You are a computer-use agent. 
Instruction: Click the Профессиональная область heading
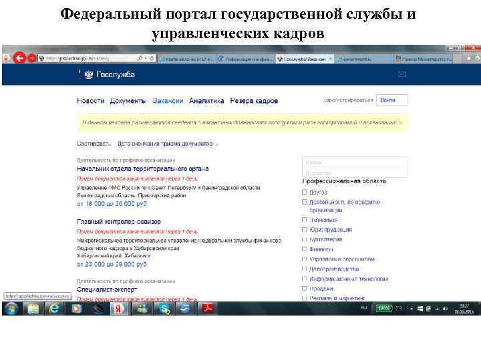(344, 181)
